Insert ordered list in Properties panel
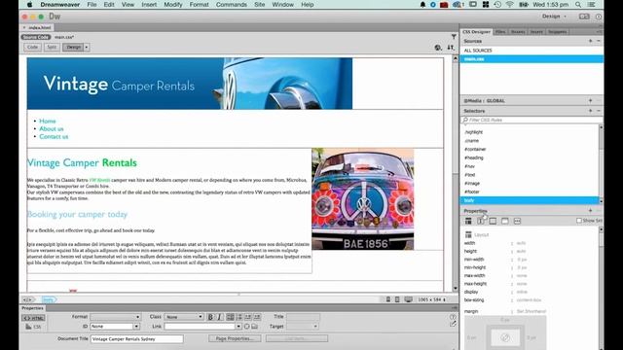This screenshot has height=350, width=623. pyautogui.click(x=239, y=317)
